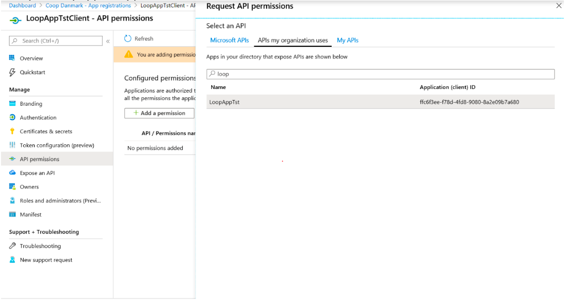The image size is (565, 300).
Task: Click the Refresh button label
Action: click(x=144, y=38)
